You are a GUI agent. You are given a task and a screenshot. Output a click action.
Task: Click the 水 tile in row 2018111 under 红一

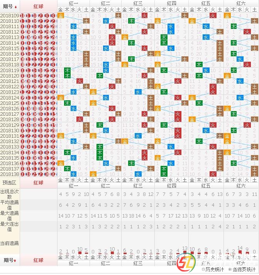(73, 27)
